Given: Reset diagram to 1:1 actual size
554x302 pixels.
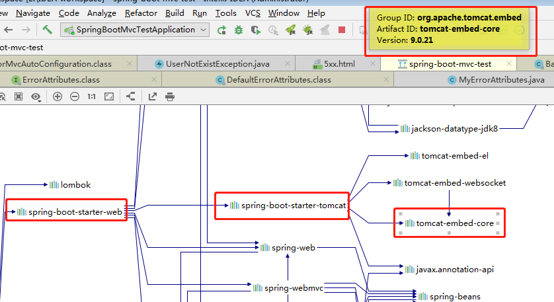Looking at the screenshot, I should 91,96.
